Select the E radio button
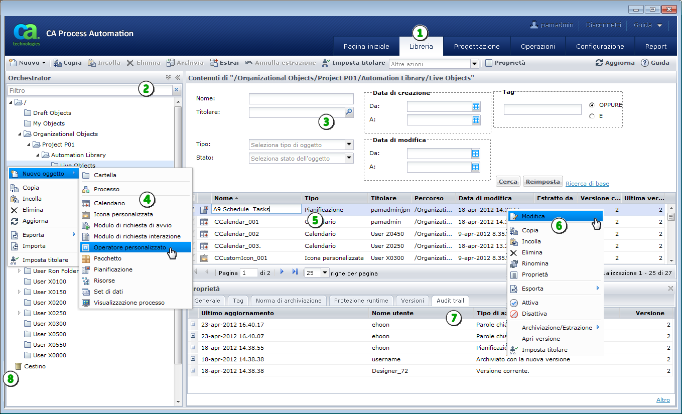The height and width of the screenshot is (414, 682). coord(592,116)
